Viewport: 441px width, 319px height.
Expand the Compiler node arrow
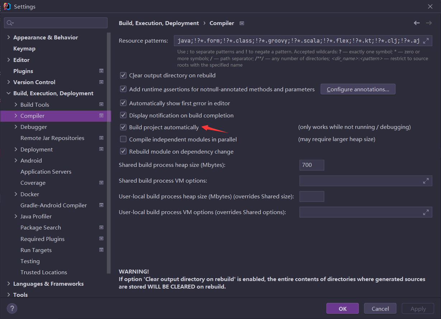coord(16,116)
